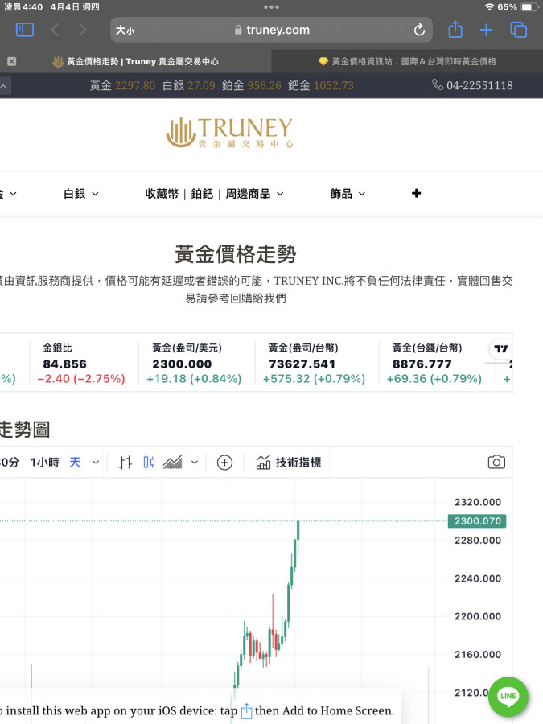The image size is (543, 724).
Task: Open 技術指標 indicators
Action: 289,462
